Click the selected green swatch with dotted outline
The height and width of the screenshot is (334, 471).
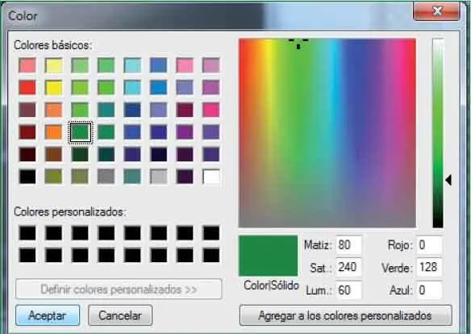(80, 132)
